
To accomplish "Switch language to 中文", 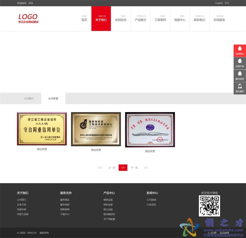I will click(x=227, y=3).
